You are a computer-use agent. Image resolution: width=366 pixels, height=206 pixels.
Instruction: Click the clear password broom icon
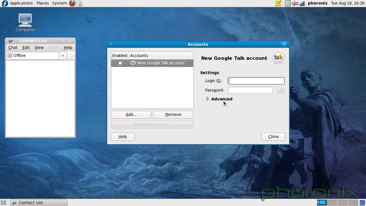[x=281, y=90]
